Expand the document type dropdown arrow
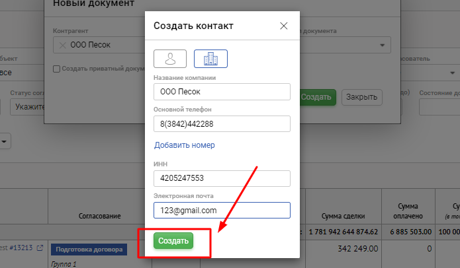This screenshot has height=268, width=460. pyautogui.click(x=382, y=45)
